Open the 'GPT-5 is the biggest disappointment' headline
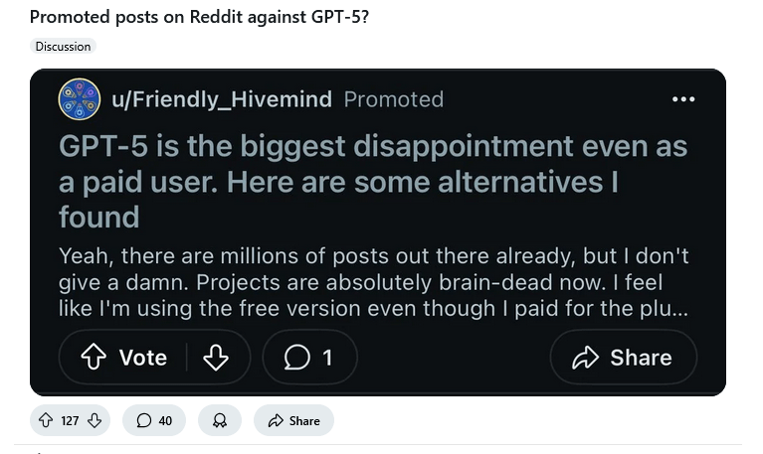This screenshot has width=763, height=454. (x=373, y=181)
